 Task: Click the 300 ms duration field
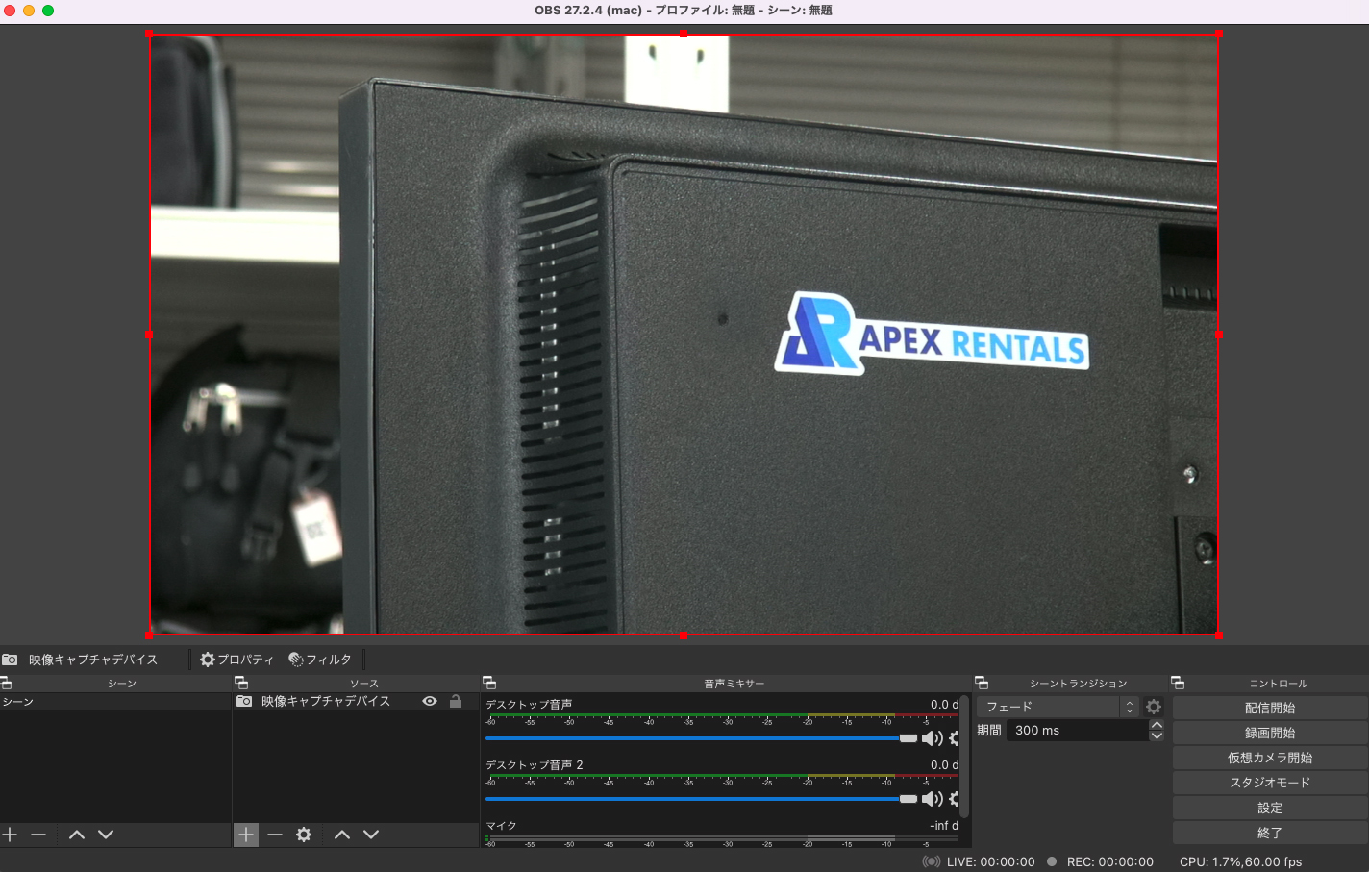pyautogui.click(x=1078, y=731)
